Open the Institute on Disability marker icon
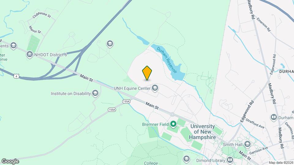The image size is (294, 165). pos(95,93)
